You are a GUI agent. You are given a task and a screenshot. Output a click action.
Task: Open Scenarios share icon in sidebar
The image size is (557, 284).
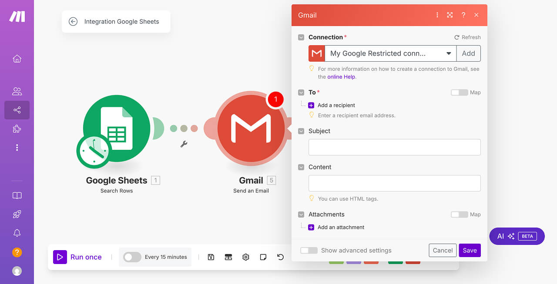[x=17, y=110]
